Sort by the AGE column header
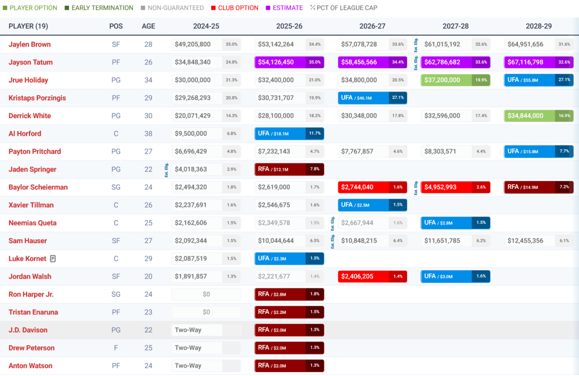 point(148,27)
